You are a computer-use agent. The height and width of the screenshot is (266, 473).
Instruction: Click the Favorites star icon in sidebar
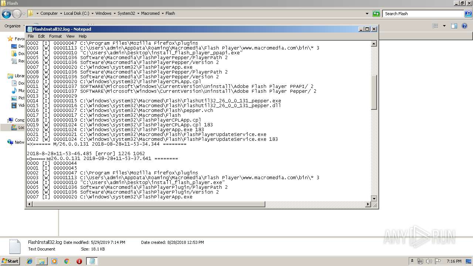coord(10,39)
